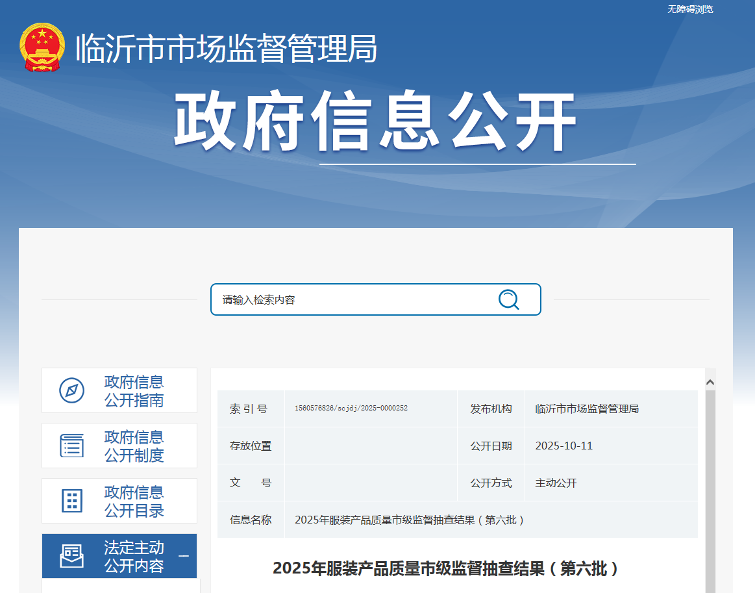Click the large 政府信息公开 banner heading
The height and width of the screenshot is (593, 755).
tap(376, 122)
